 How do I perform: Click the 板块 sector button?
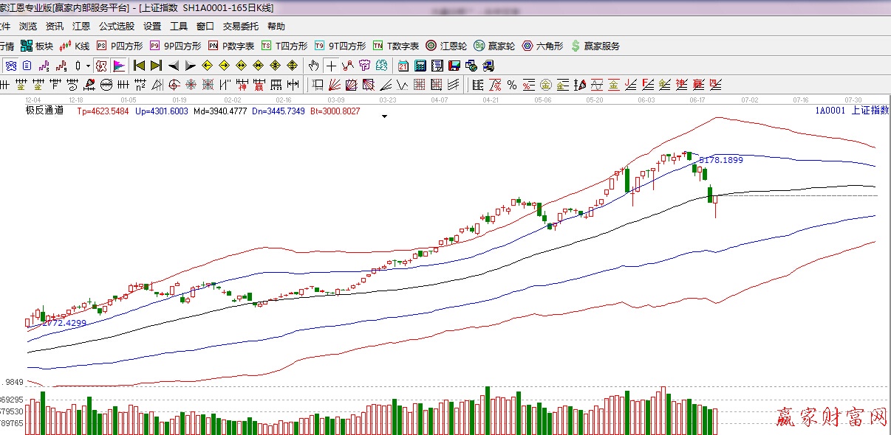point(37,46)
